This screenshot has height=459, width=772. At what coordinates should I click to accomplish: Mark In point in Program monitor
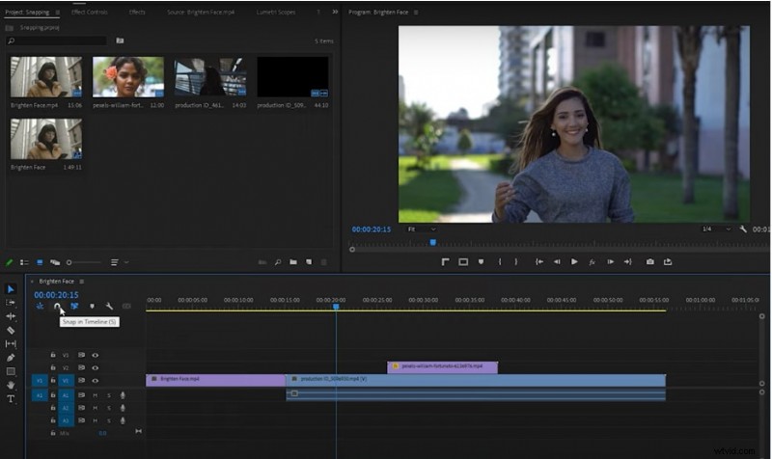tap(499, 261)
